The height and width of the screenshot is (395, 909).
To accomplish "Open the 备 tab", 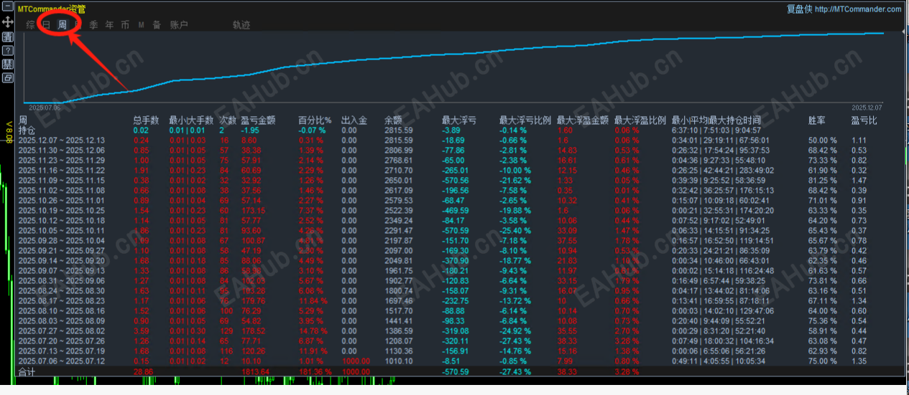I will click(x=157, y=25).
